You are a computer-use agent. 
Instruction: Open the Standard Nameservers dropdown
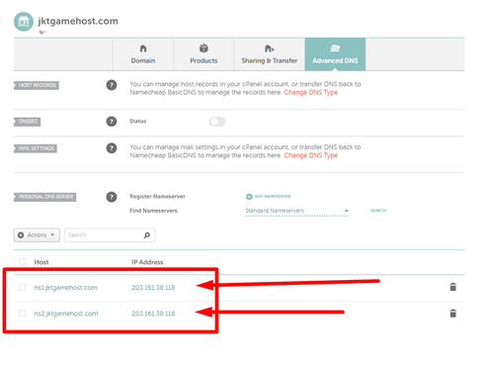click(x=296, y=211)
